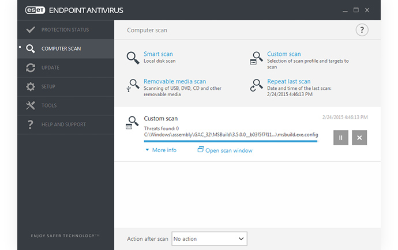
Task: Click Open scan window link
Action: (228, 150)
